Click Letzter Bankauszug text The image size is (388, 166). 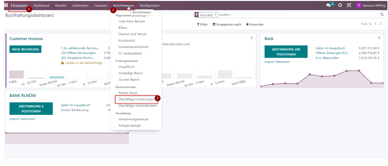pos(75,110)
